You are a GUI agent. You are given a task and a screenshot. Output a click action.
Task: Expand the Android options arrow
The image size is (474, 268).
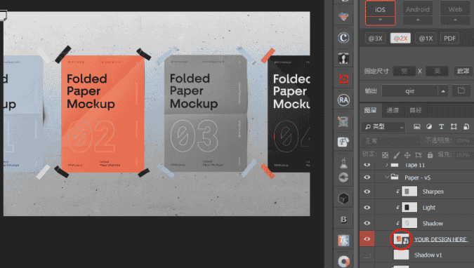pos(417,20)
